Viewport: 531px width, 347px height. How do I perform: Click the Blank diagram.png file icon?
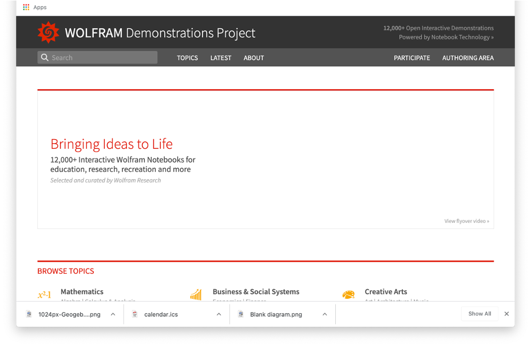(241, 314)
